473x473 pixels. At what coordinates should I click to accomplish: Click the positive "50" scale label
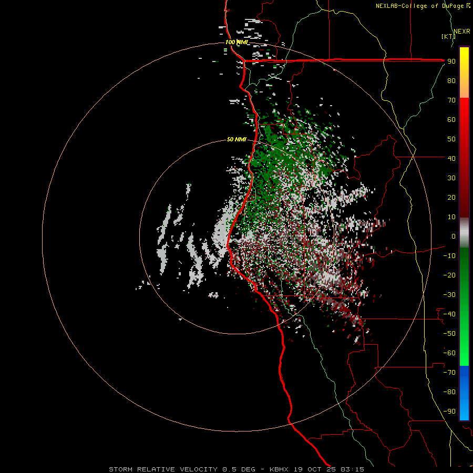pos(451,139)
